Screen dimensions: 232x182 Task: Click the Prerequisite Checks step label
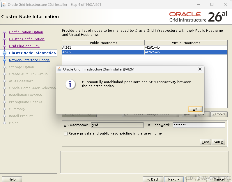pos(25,102)
